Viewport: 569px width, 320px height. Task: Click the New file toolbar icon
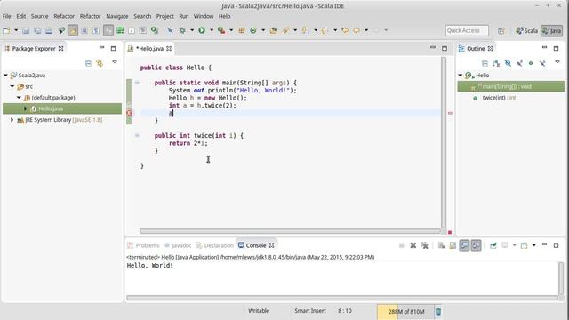pos(6,30)
